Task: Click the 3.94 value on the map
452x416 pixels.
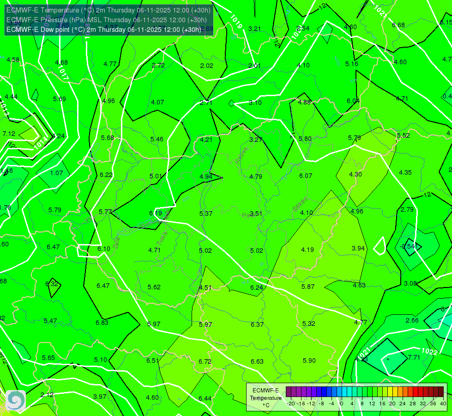Action: coord(358,248)
